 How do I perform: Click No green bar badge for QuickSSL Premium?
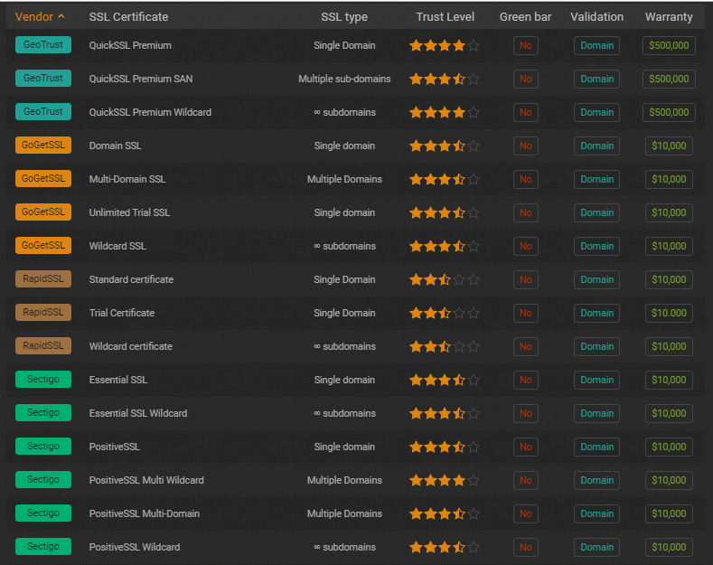526,45
